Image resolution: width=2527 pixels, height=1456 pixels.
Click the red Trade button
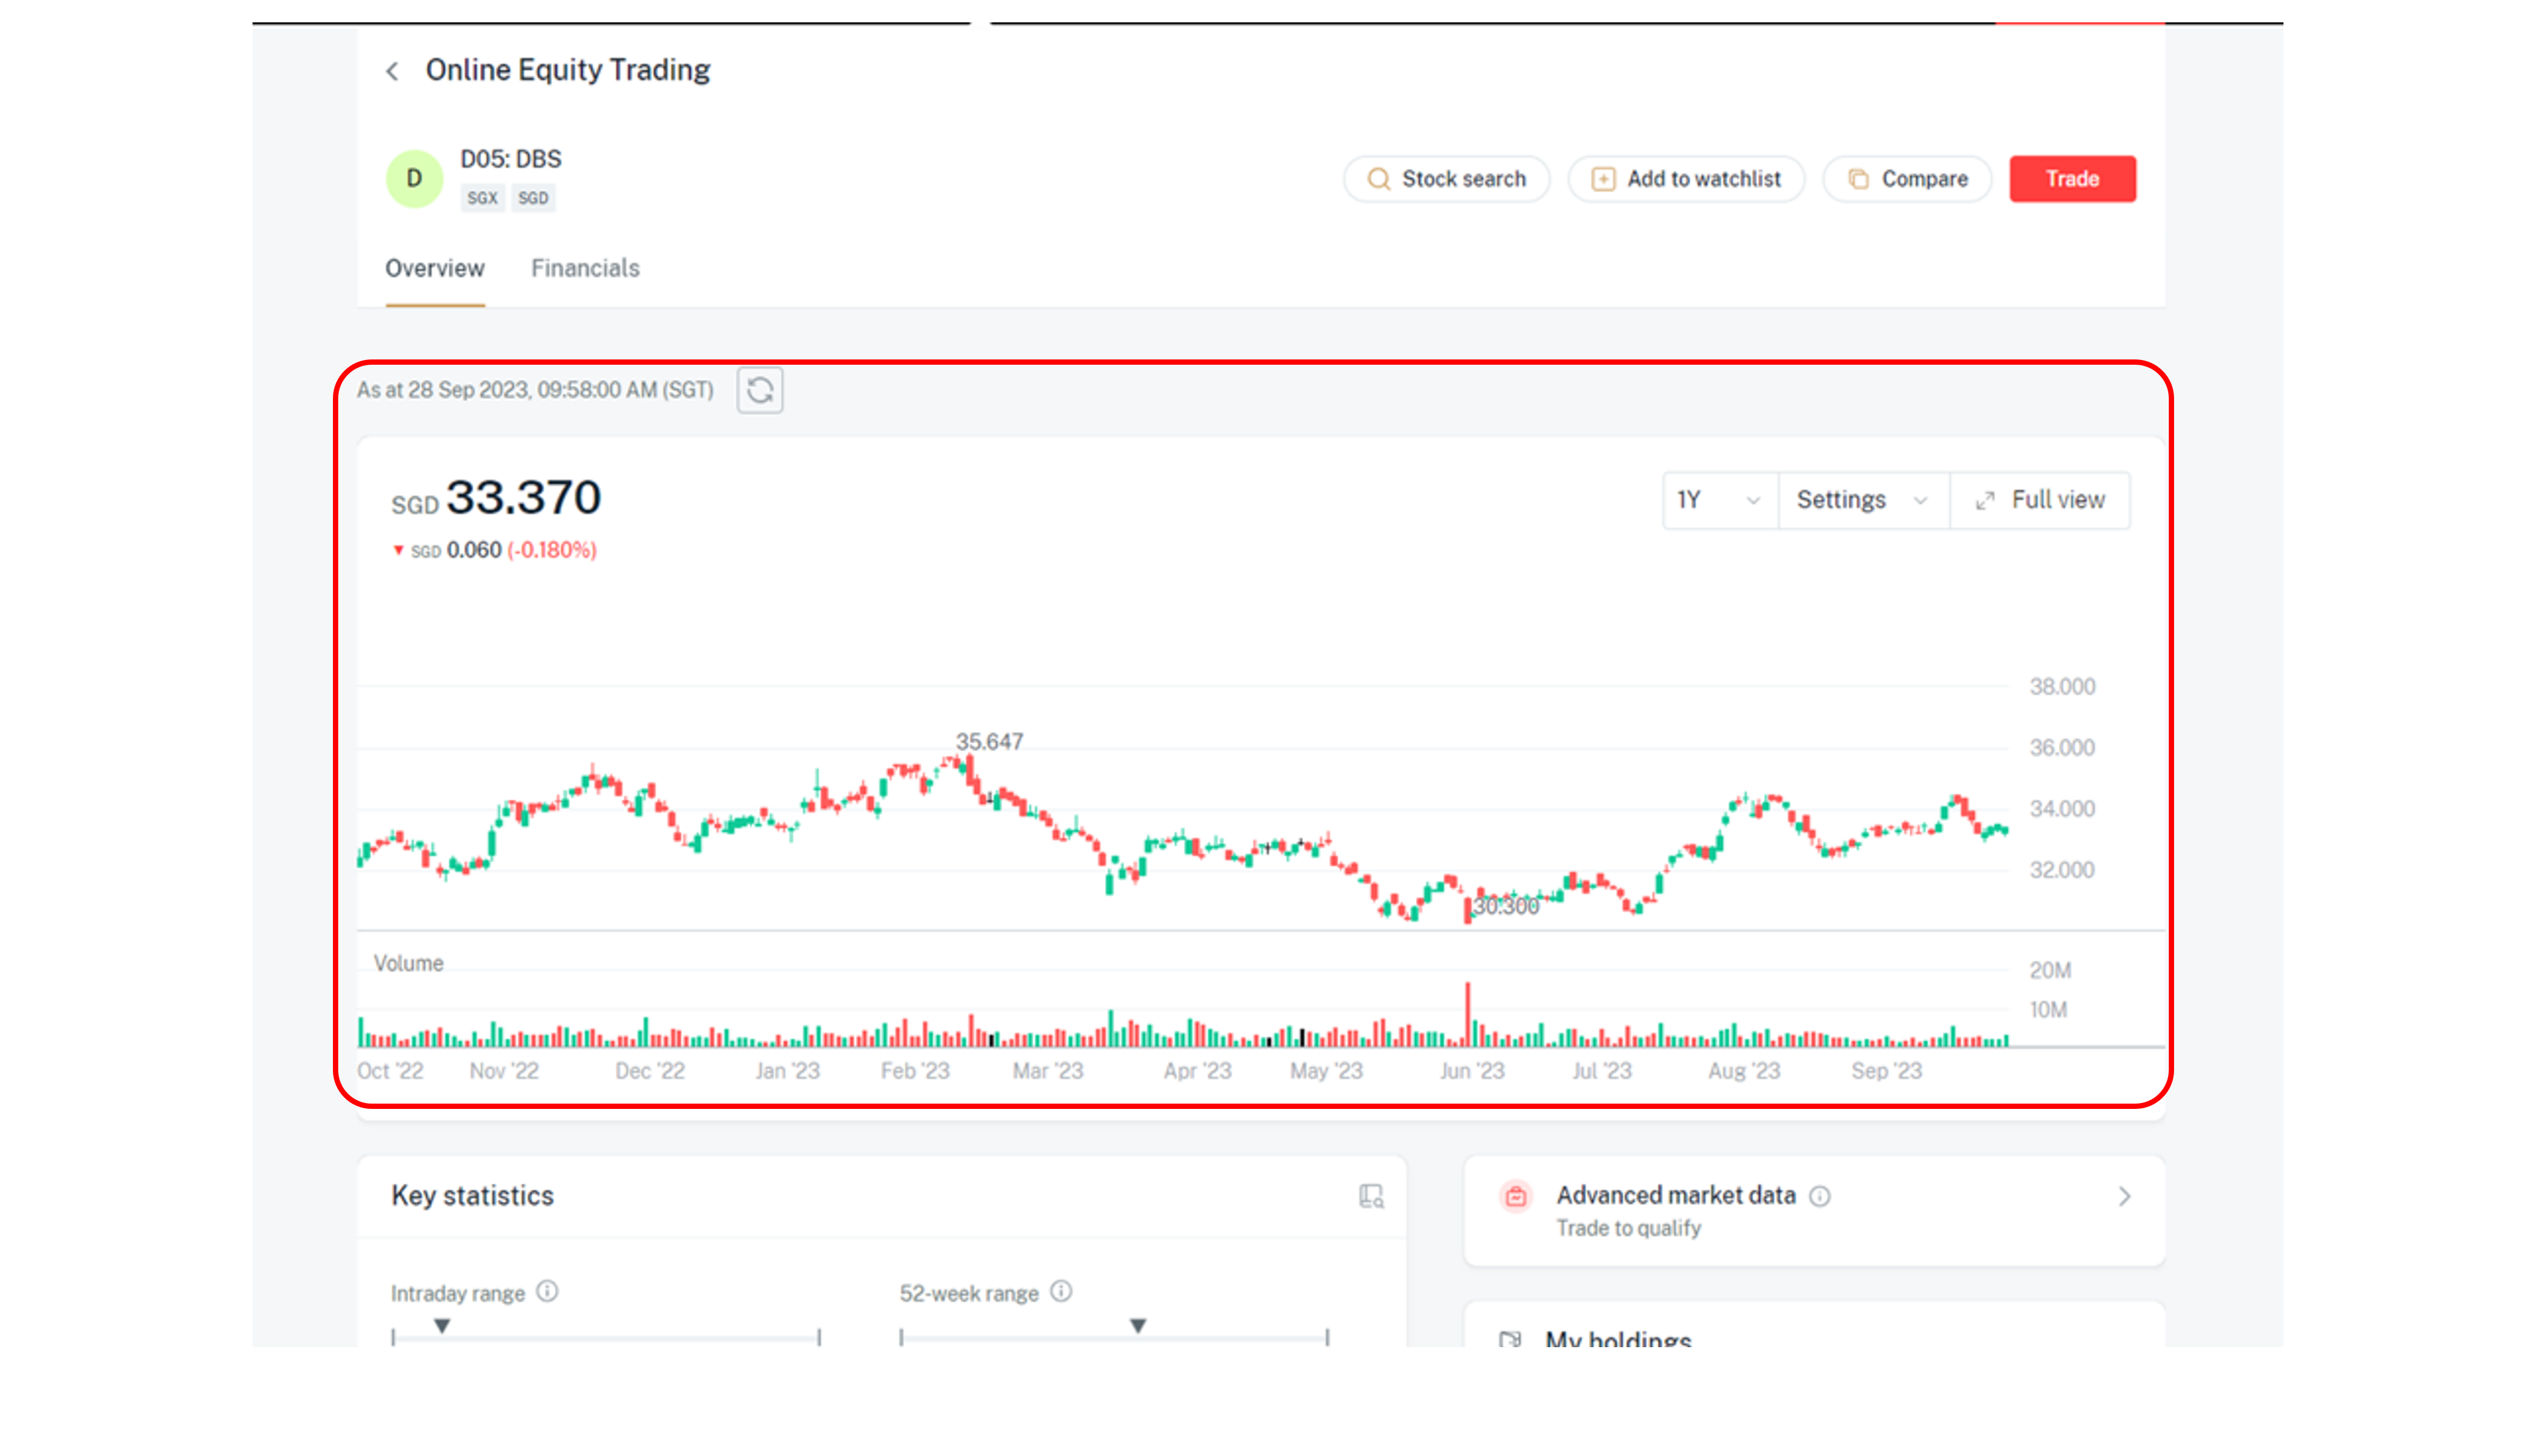coord(2072,179)
